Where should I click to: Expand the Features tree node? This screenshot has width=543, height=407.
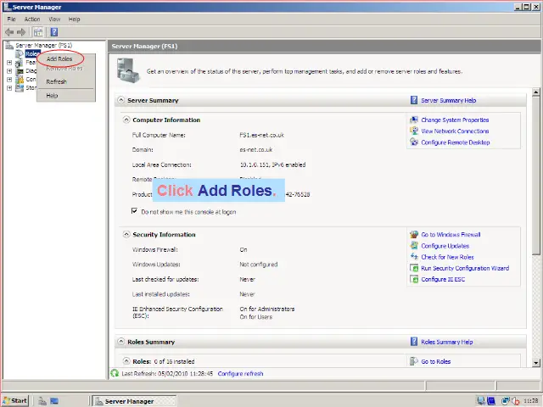coord(9,62)
